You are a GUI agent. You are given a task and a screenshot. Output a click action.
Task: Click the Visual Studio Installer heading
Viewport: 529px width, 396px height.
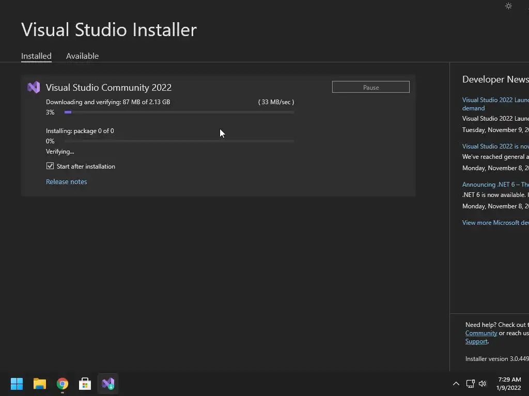point(109,29)
